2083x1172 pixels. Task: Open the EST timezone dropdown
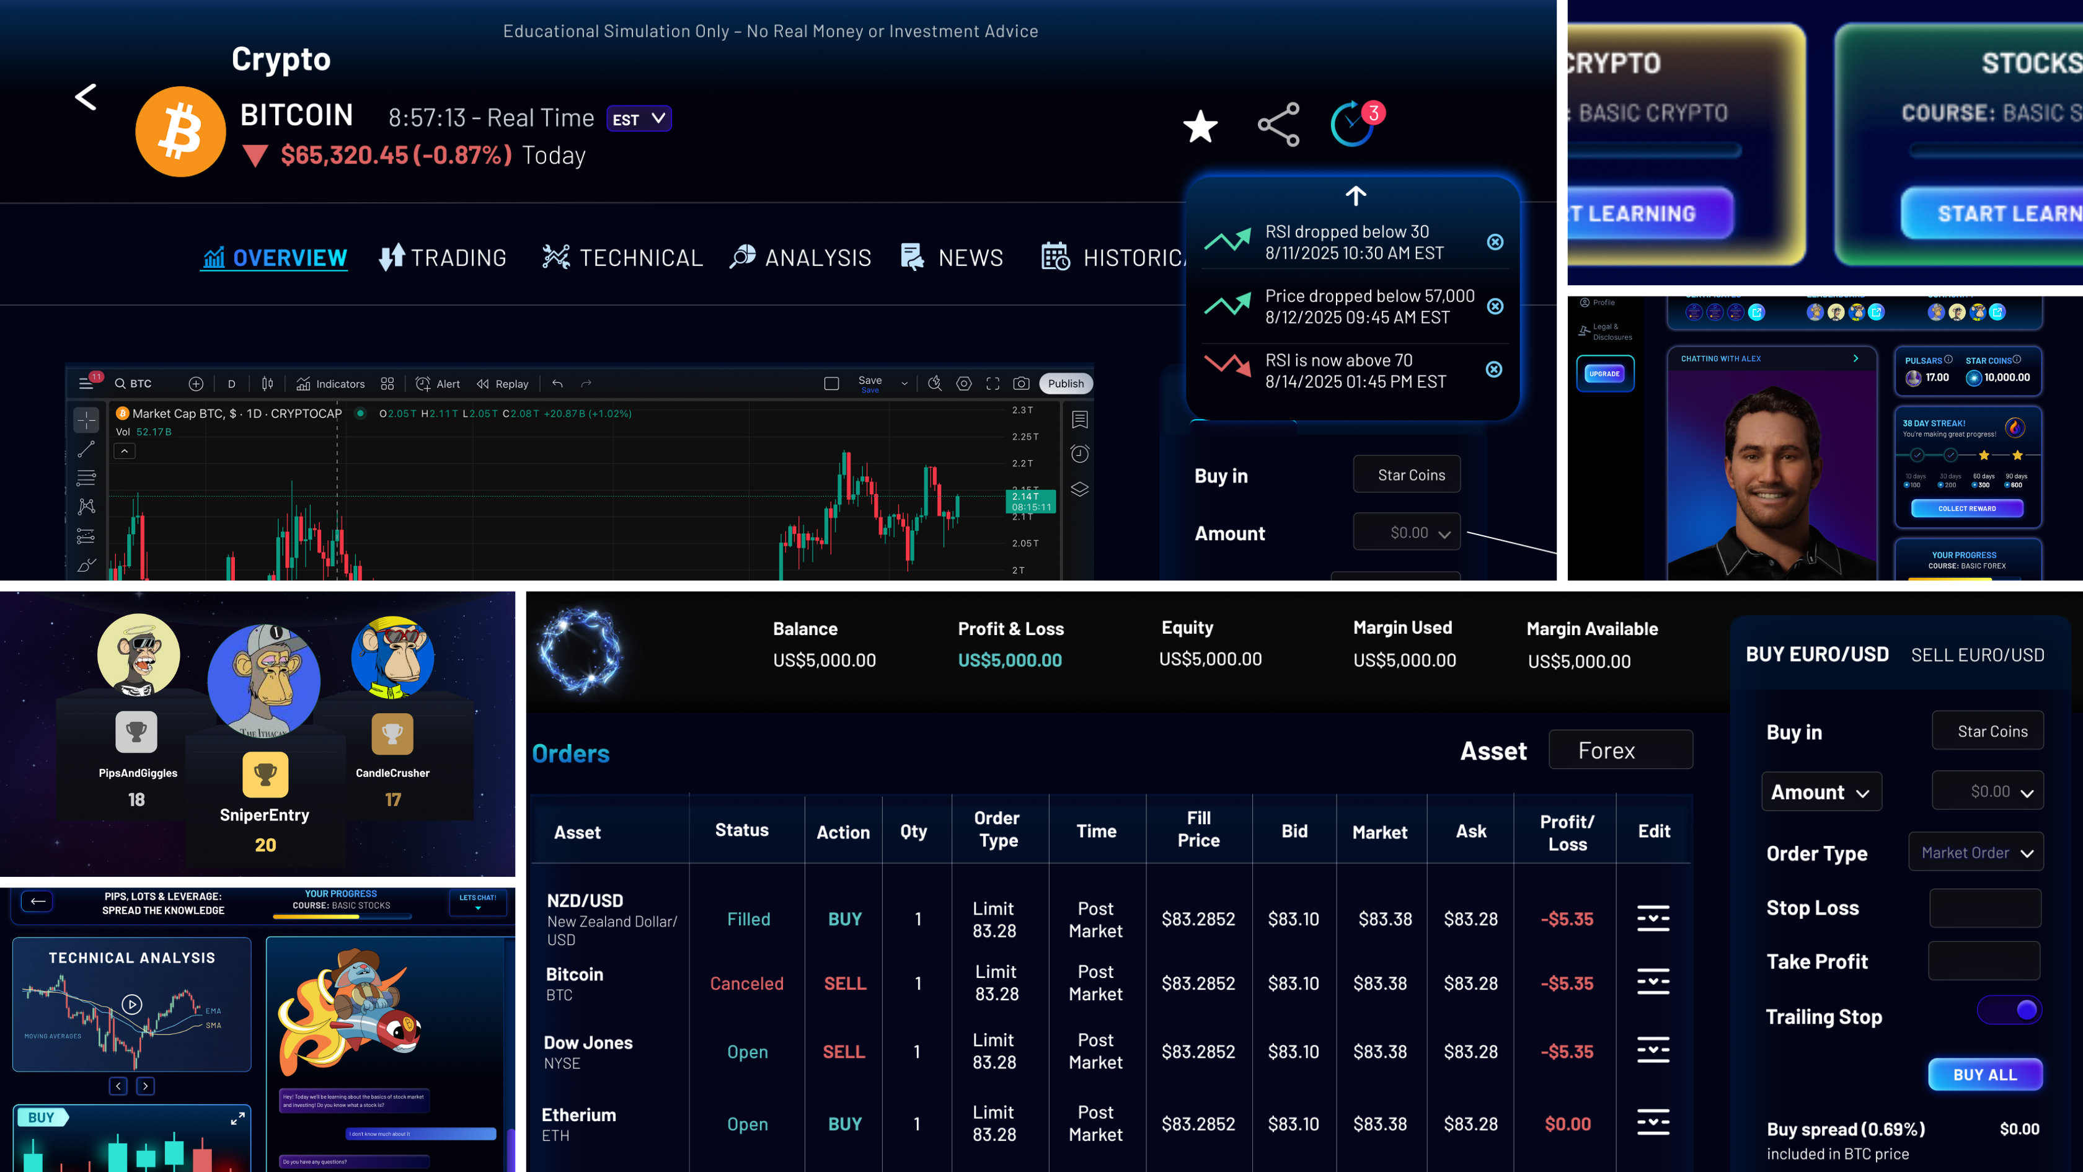(639, 119)
